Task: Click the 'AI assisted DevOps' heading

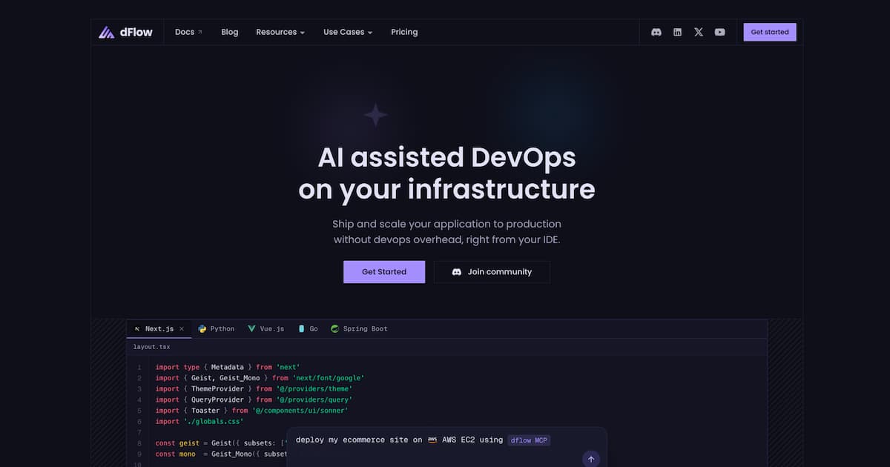Action: 446,158
